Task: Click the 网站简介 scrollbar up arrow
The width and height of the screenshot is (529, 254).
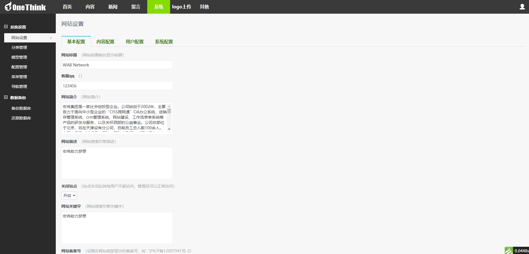Action: tap(169, 106)
